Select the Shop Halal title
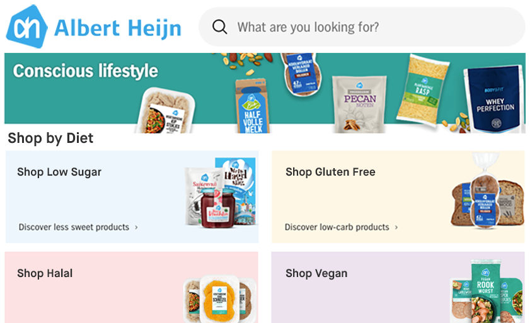This screenshot has height=323, width=532. [45, 273]
